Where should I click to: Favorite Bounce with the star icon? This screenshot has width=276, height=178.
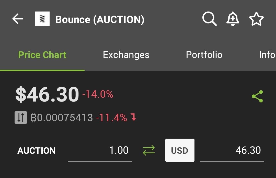coord(256,19)
